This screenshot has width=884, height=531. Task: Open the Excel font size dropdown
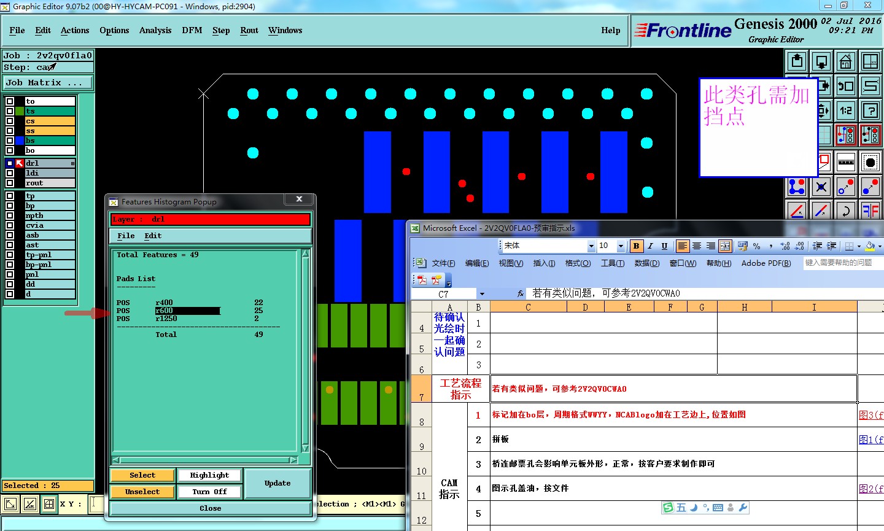pyautogui.click(x=621, y=246)
